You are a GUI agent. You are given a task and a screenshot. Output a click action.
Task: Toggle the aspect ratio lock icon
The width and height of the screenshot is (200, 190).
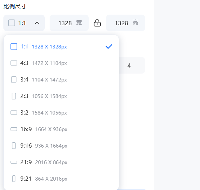[97, 23]
